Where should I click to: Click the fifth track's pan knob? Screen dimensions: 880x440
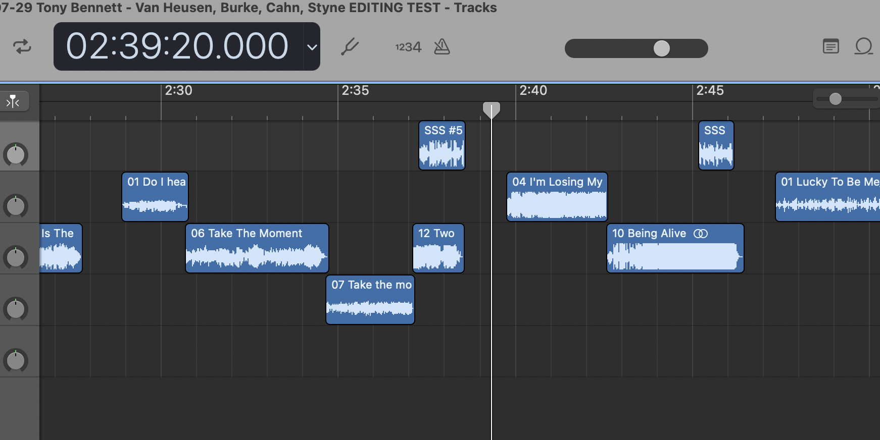click(x=16, y=360)
